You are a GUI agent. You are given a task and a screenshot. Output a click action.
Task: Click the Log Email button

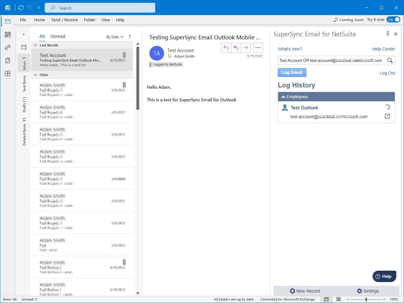pos(292,72)
